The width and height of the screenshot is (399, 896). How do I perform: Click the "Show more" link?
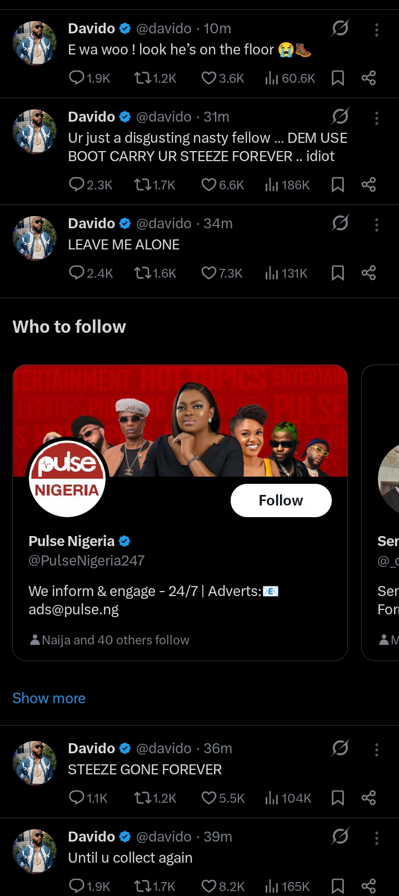coord(49,698)
